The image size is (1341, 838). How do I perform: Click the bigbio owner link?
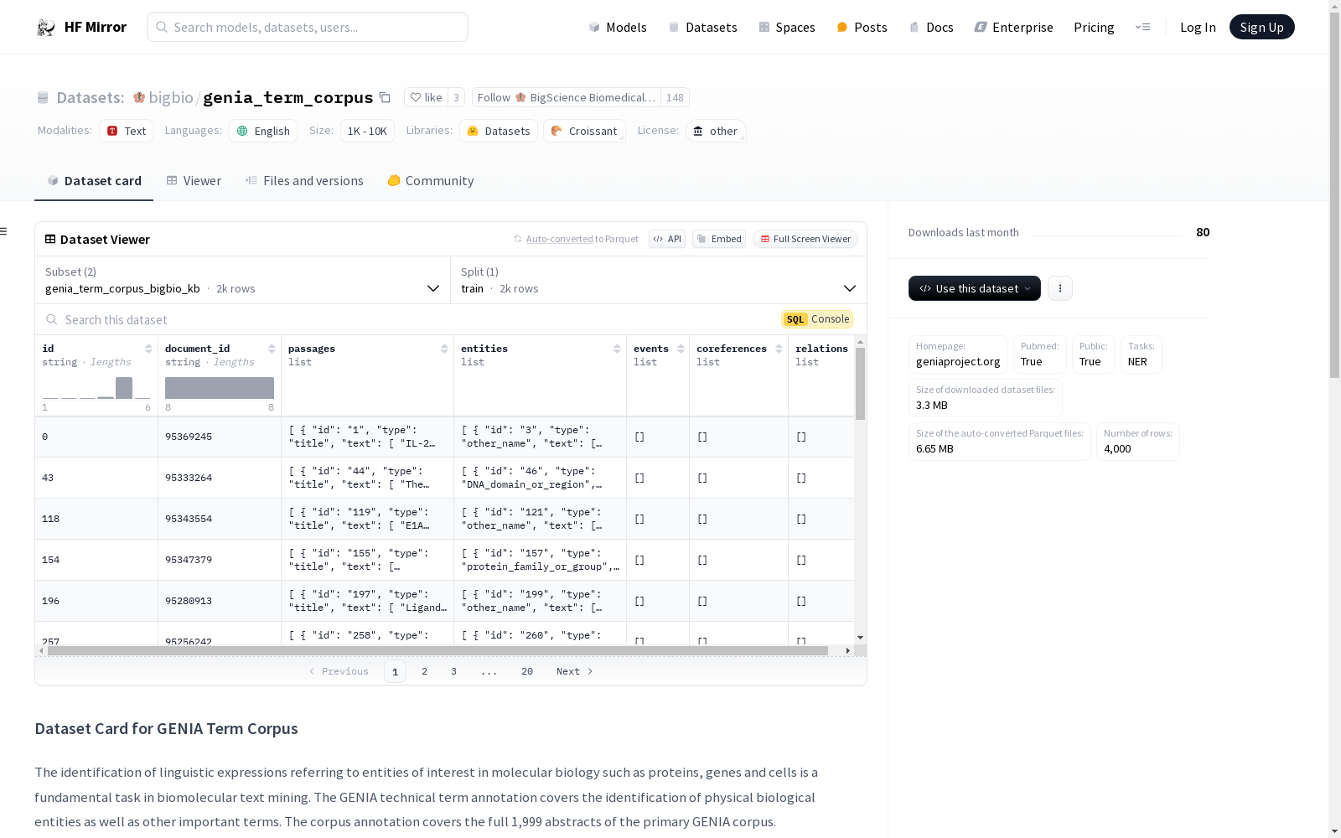[171, 97]
